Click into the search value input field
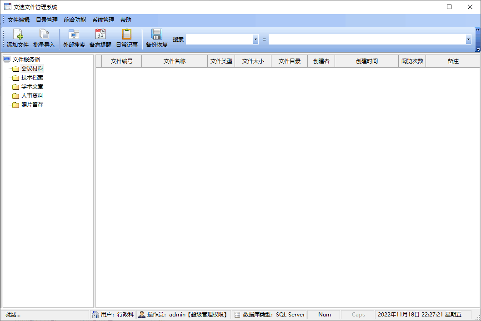This screenshot has height=321, width=481. pyautogui.click(x=366, y=40)
